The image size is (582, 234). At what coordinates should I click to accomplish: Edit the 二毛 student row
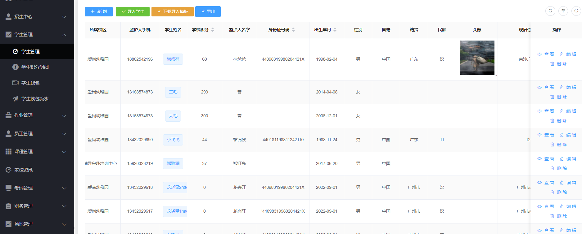pyautogui.click(x=568, y=87)
